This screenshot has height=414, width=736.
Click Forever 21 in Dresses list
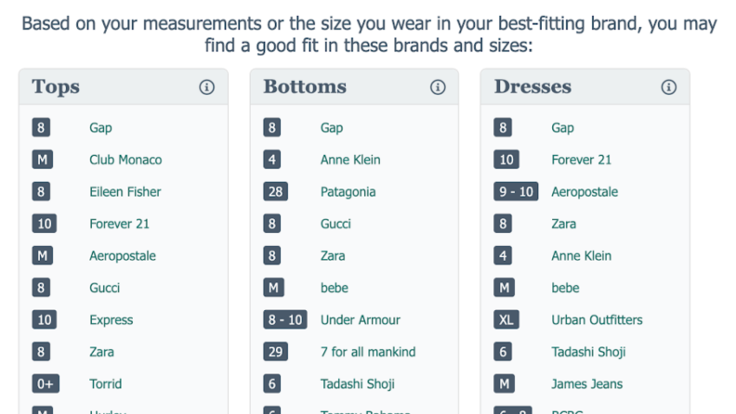coord(581,160)
